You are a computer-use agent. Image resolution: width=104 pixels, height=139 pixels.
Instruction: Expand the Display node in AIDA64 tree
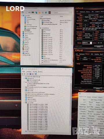coord(21,37)
